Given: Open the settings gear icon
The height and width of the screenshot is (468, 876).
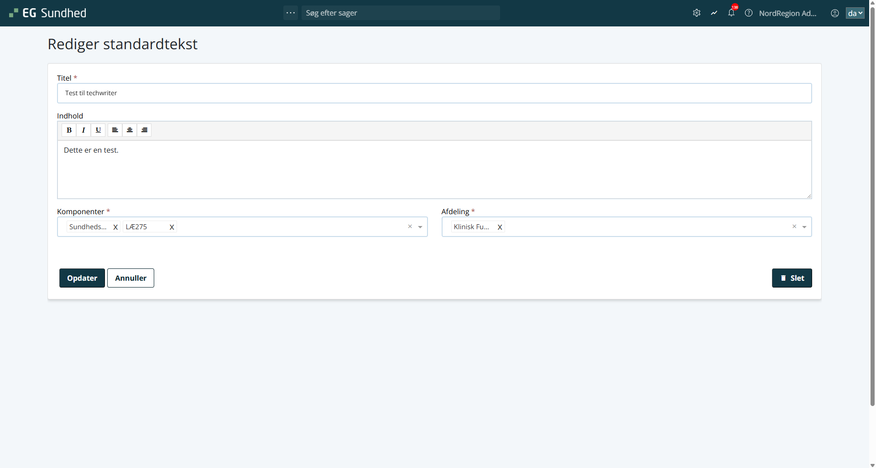Looking at the screenshot, I should tap(697, 13).
